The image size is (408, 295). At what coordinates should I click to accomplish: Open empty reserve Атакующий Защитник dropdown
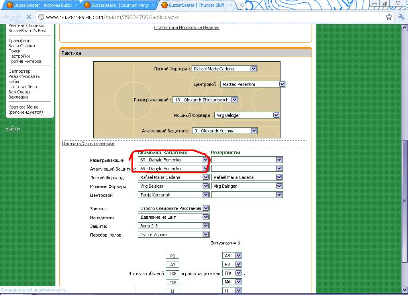[247, 169]
